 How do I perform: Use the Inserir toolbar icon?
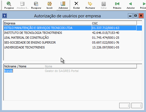[x=49, y=4]
